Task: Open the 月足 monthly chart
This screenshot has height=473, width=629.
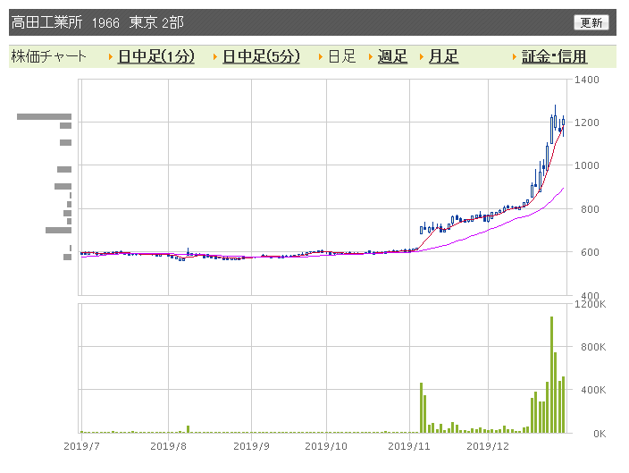Action: tap(443, 56)
